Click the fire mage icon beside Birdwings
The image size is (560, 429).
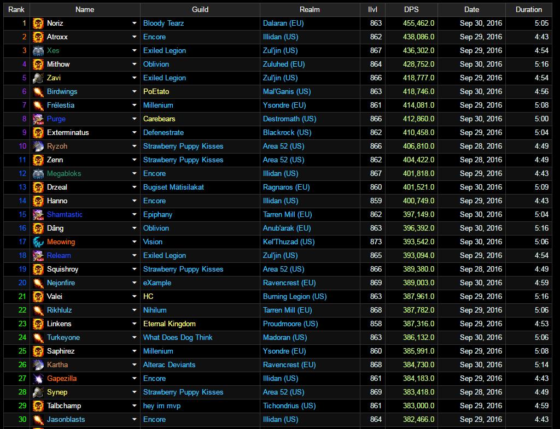[x=38, y=92]
